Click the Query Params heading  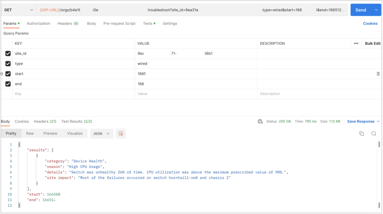tap(16, 34)
